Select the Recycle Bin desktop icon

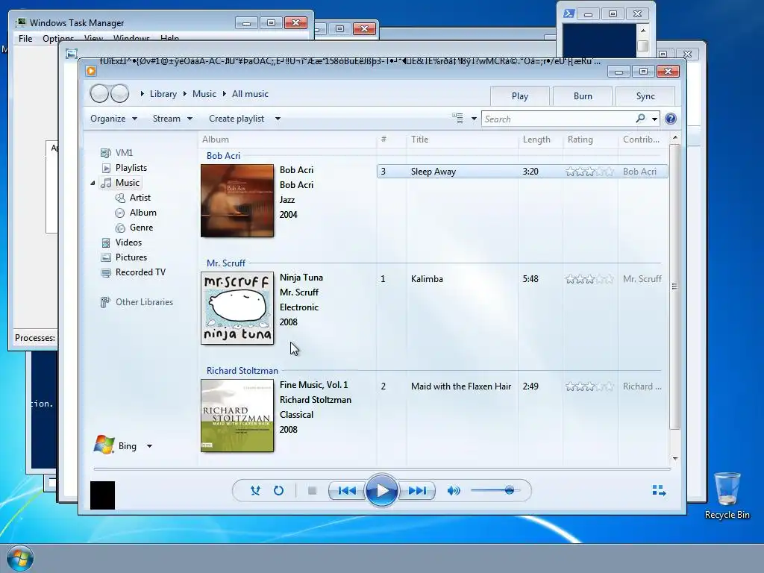pyautogui.click(x=727, y=495)
